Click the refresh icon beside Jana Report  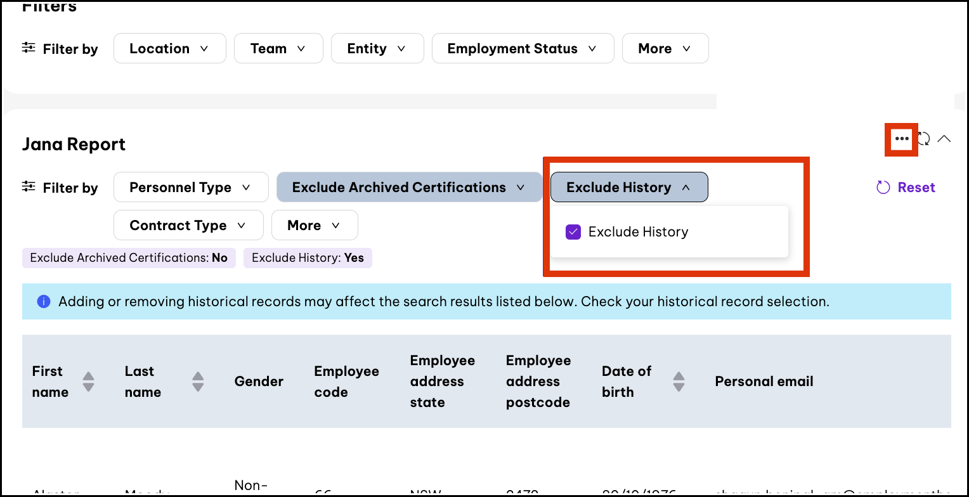point(924,139)
